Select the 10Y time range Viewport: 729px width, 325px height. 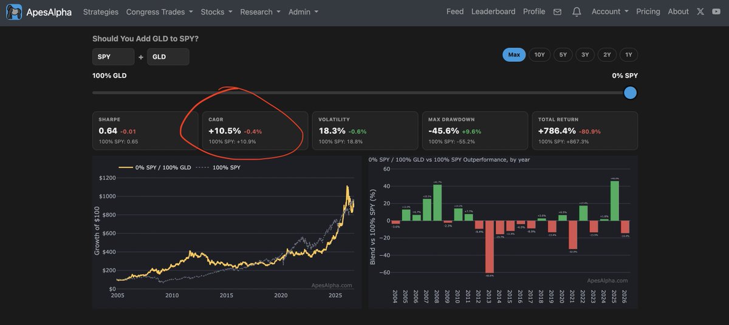(x=539, y=55)
